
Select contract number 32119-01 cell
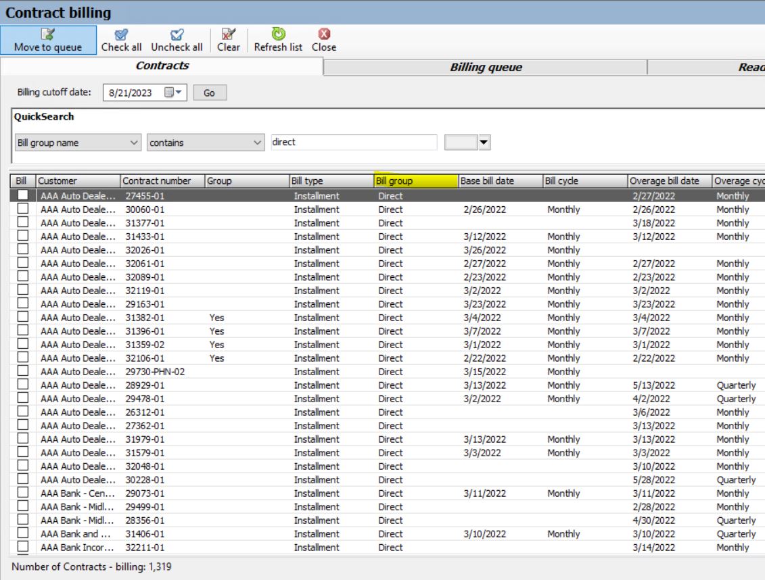pos(145,291)
